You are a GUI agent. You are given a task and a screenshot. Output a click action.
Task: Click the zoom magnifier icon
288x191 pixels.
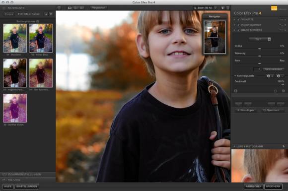tap(195, 8)
